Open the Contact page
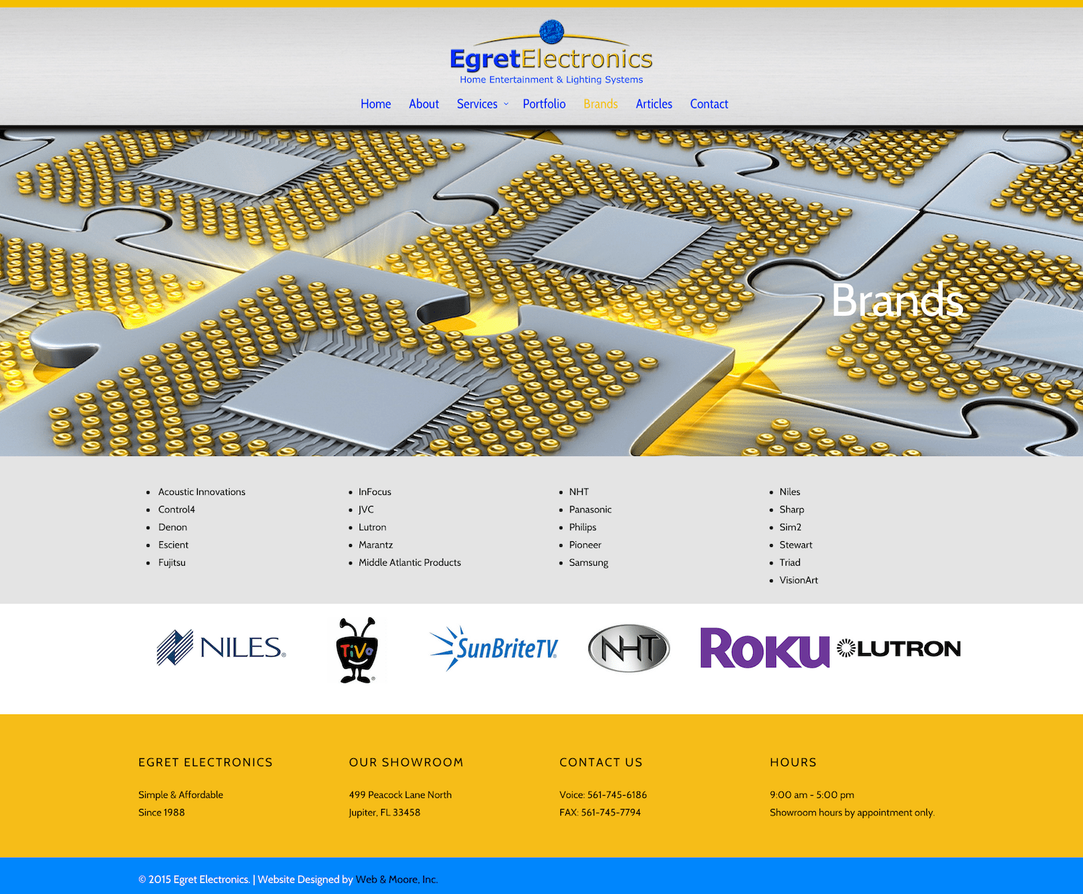This screenshot has width=1083, height=894. click(709, 104)
